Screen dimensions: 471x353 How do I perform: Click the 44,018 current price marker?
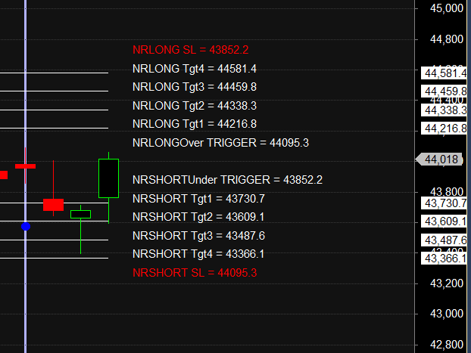439,159
